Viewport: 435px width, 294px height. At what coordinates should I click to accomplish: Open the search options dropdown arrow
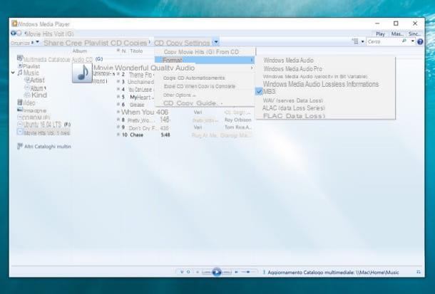(412, 41)
